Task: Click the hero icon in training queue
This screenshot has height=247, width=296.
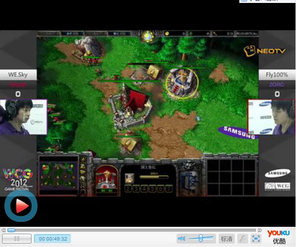Action: 129,178
